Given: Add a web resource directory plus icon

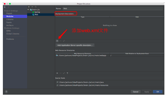Looking at the screenshot, I should coord(57,73).
